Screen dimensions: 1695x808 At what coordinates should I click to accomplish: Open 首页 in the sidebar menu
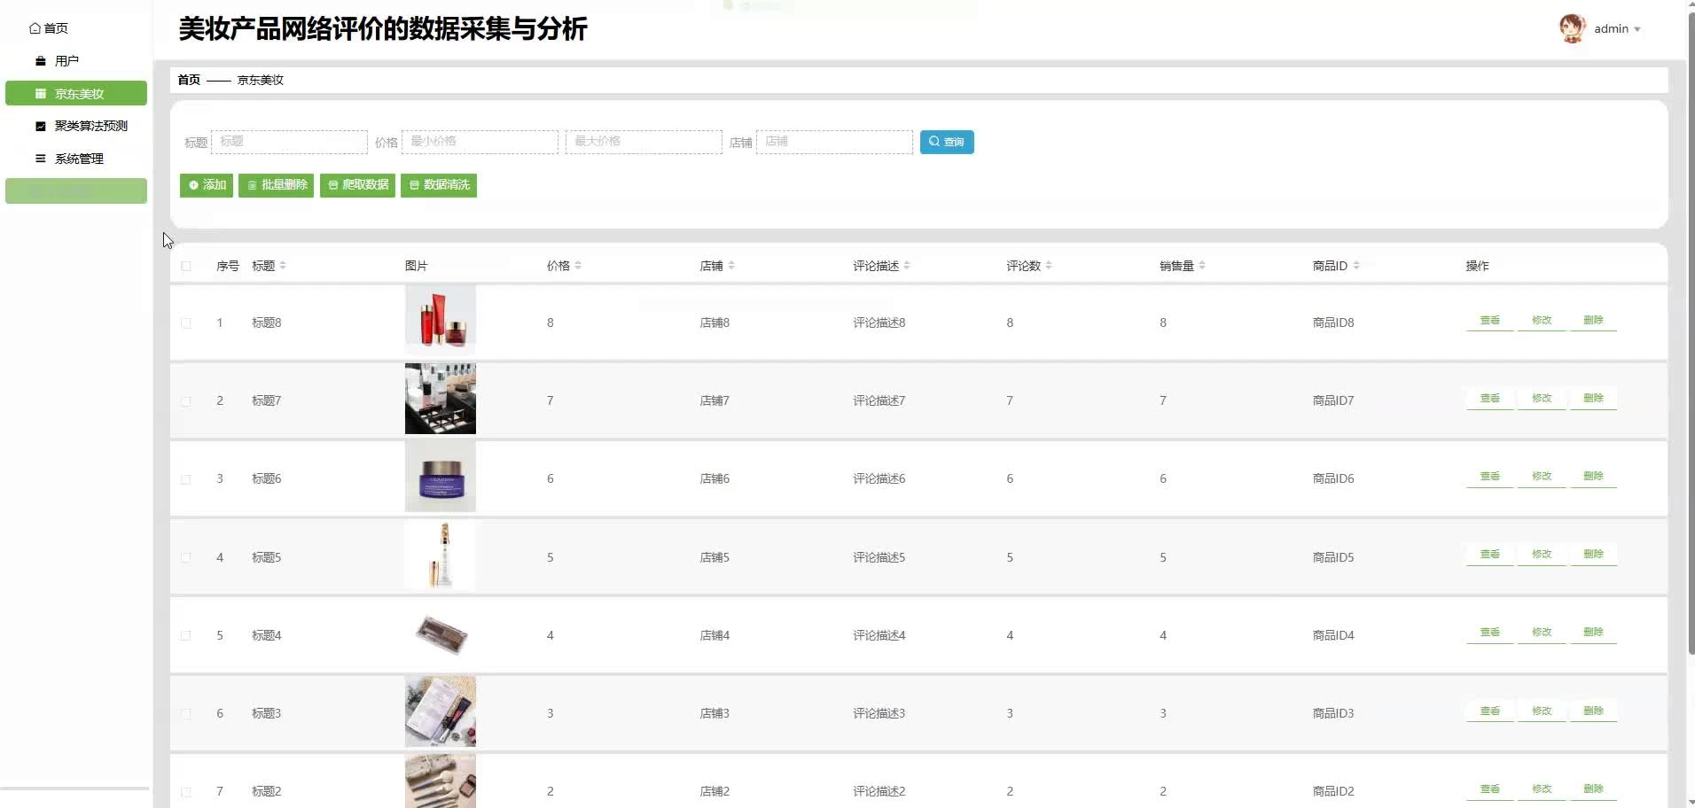(x=49, y=28)
